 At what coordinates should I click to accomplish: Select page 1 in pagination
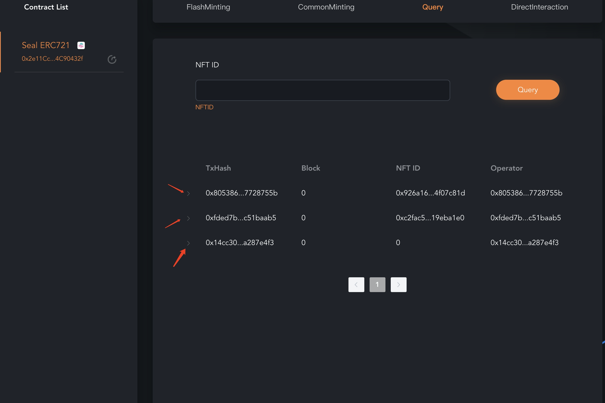pyautogui.click(x=377, y=285)
